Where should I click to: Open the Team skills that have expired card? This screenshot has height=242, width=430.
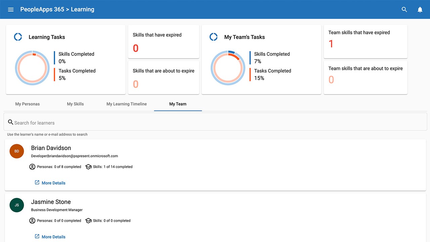tap(365, 42)
